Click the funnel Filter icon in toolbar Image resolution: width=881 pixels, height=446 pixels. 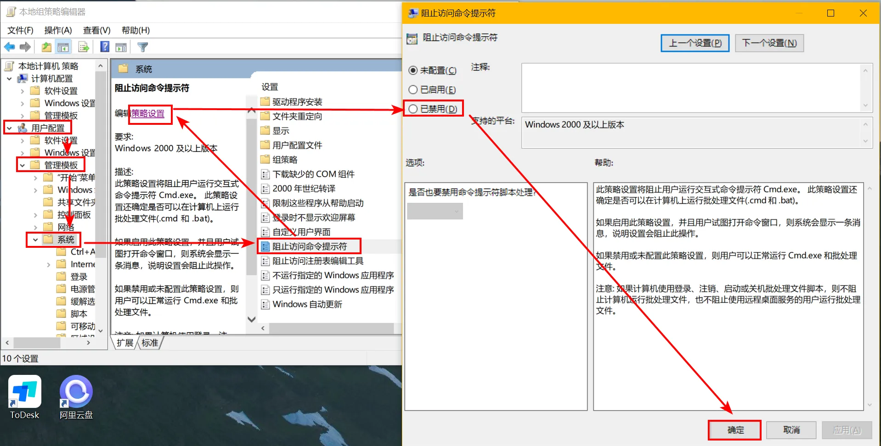click(x=142, y=47)
